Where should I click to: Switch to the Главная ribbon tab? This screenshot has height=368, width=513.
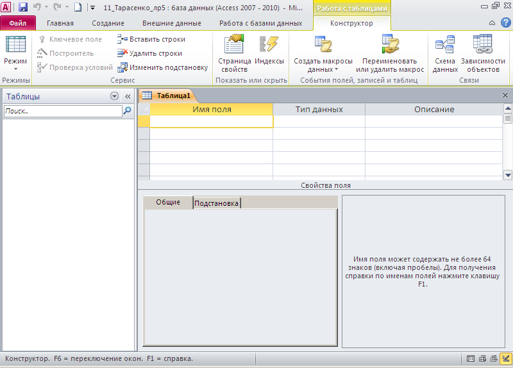pos(60,23)
